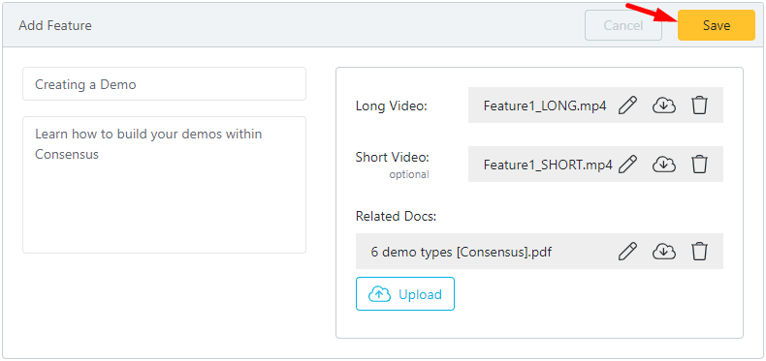
Task: Select the Feature1_SHORT.mp4 file name
Action: click(548, 165)
